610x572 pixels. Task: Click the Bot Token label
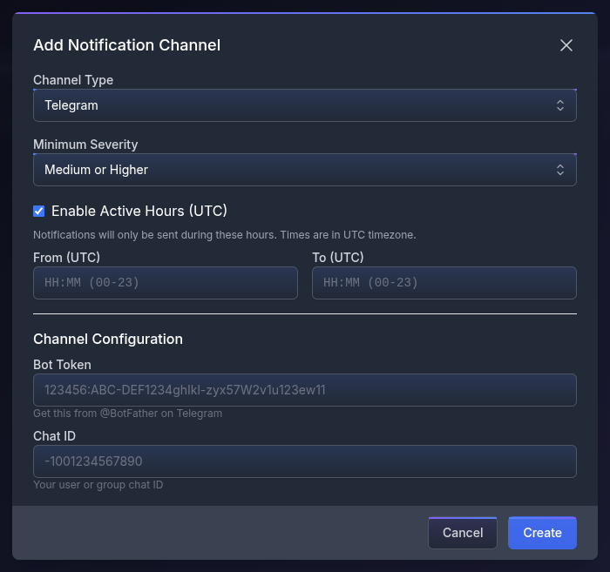(62, 365)
